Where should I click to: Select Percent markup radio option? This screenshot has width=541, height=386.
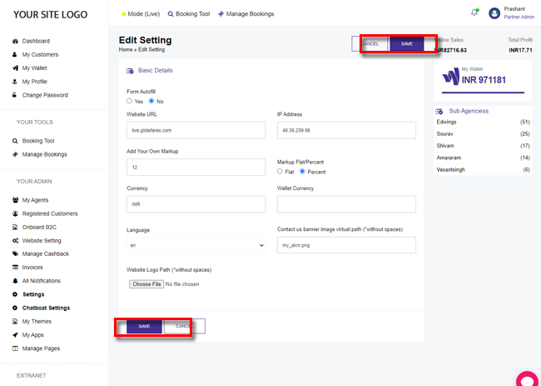pyautogui.click(x=303, y=172)
